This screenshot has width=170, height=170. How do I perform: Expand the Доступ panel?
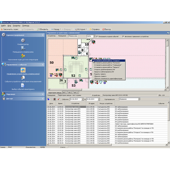pyautogui.click(x=43, y=99)
